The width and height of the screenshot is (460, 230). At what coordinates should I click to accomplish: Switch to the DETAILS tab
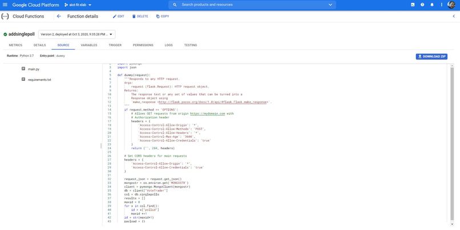pyautogui.click(x=39, y=45)
